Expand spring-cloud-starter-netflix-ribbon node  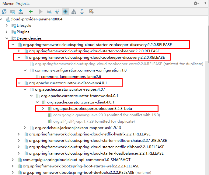pos(19,147)
